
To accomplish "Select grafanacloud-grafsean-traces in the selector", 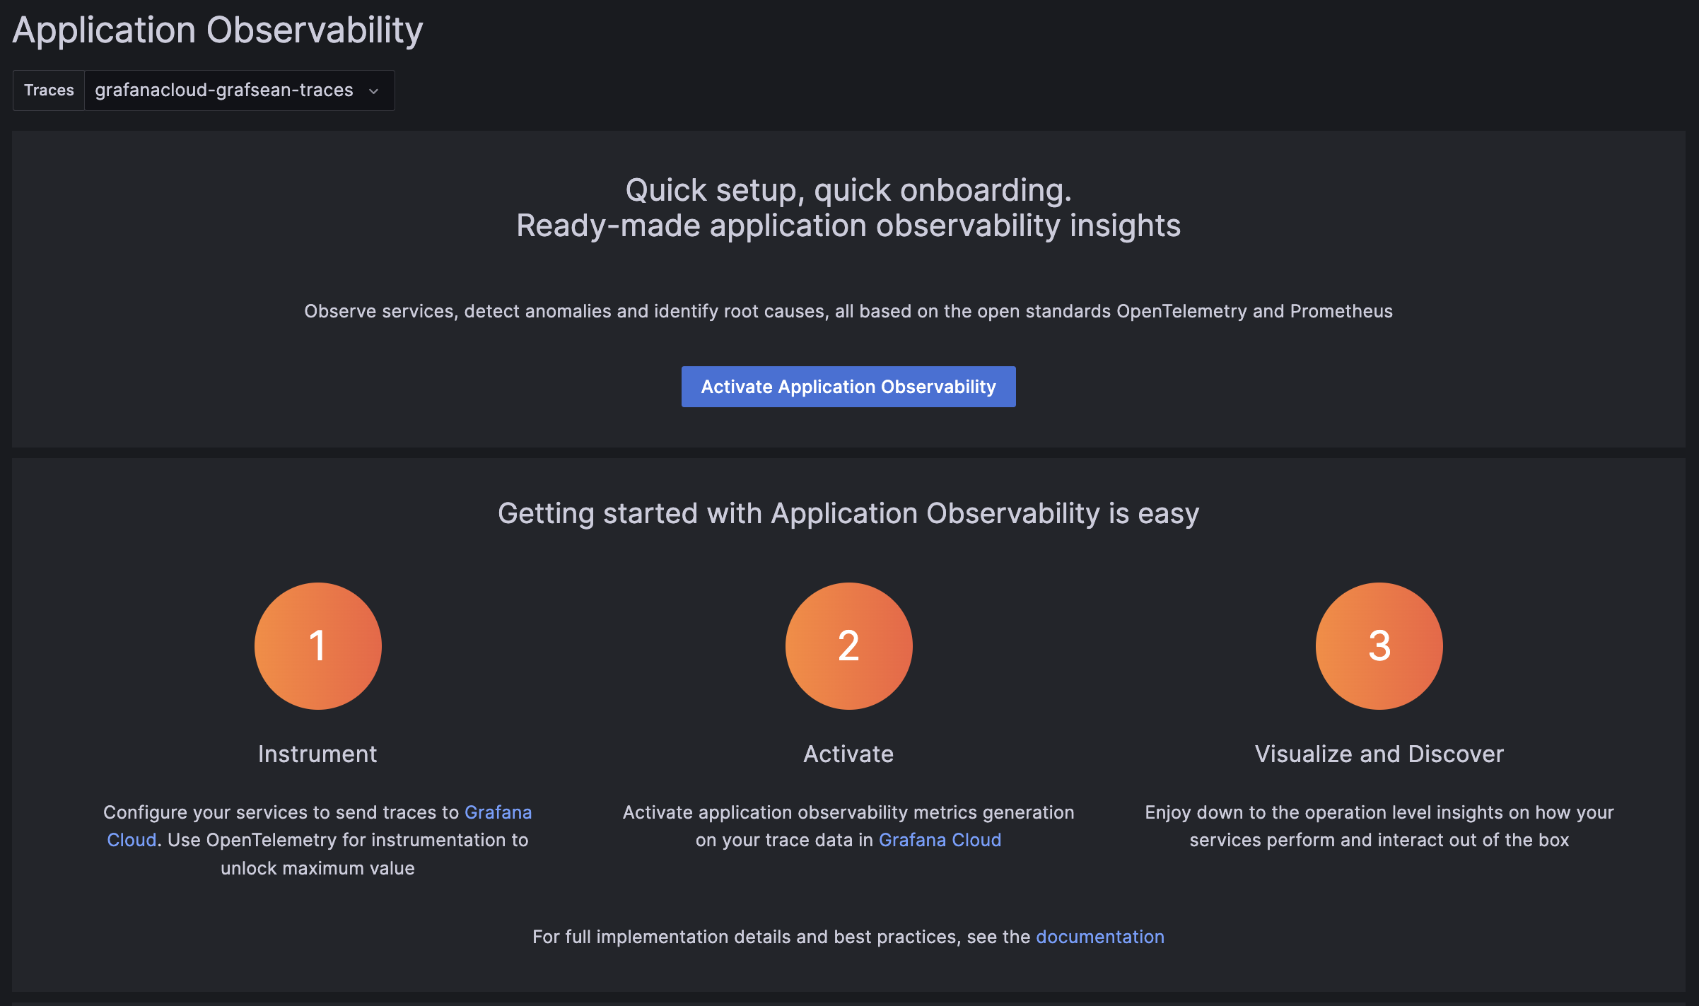I will pos(223,90).
